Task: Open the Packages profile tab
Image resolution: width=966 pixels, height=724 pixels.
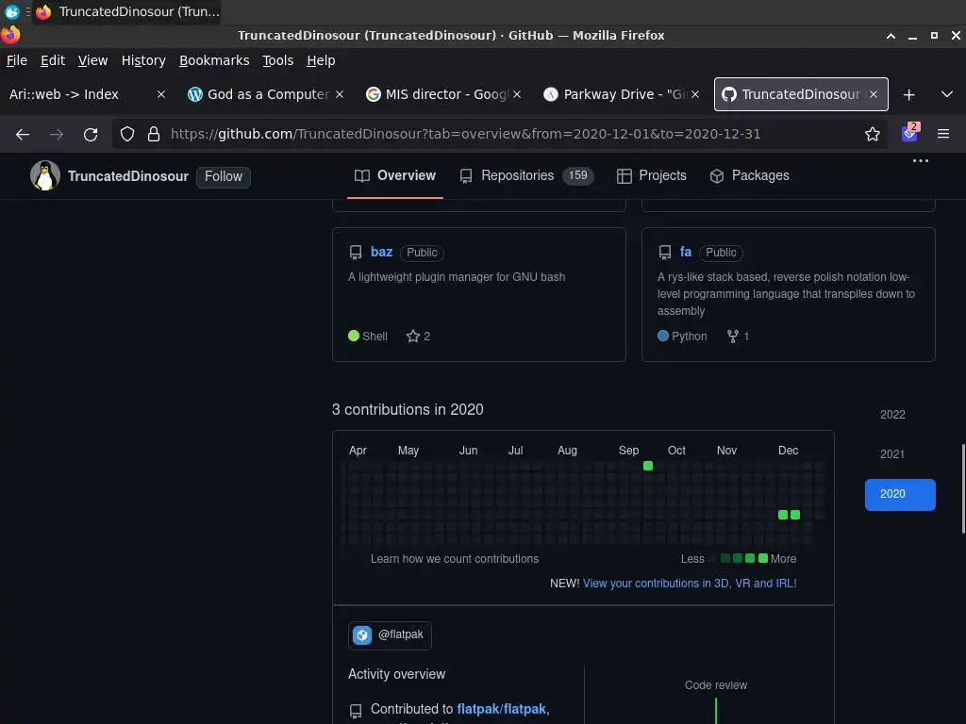Action: pos(749,176)
